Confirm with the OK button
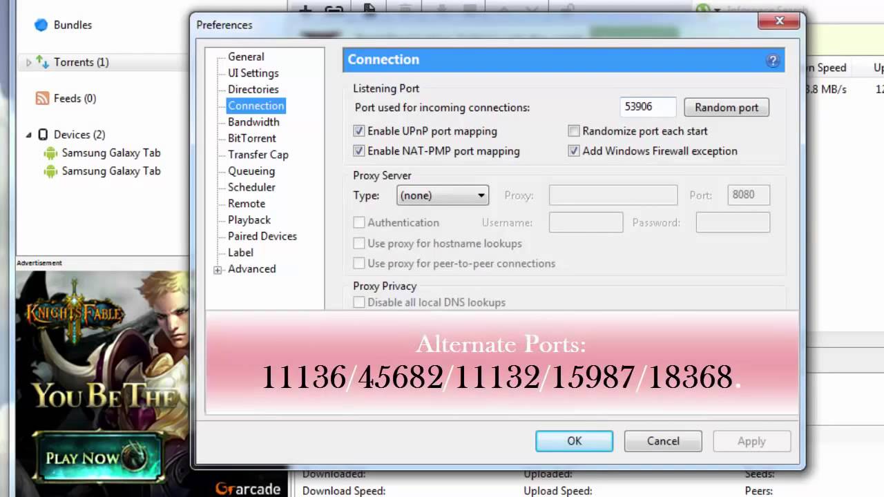Screen dimensions: 884x497 [574, 441]
